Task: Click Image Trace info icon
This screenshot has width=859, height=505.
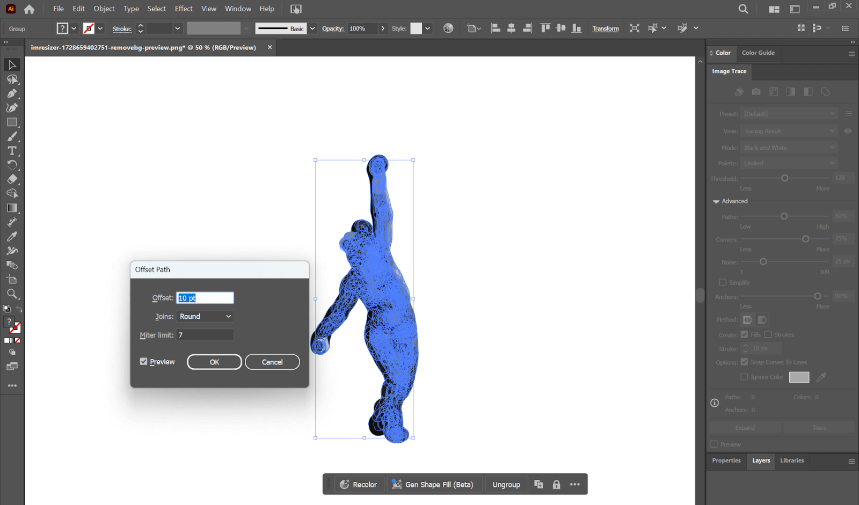Action: tap(715, 403)
